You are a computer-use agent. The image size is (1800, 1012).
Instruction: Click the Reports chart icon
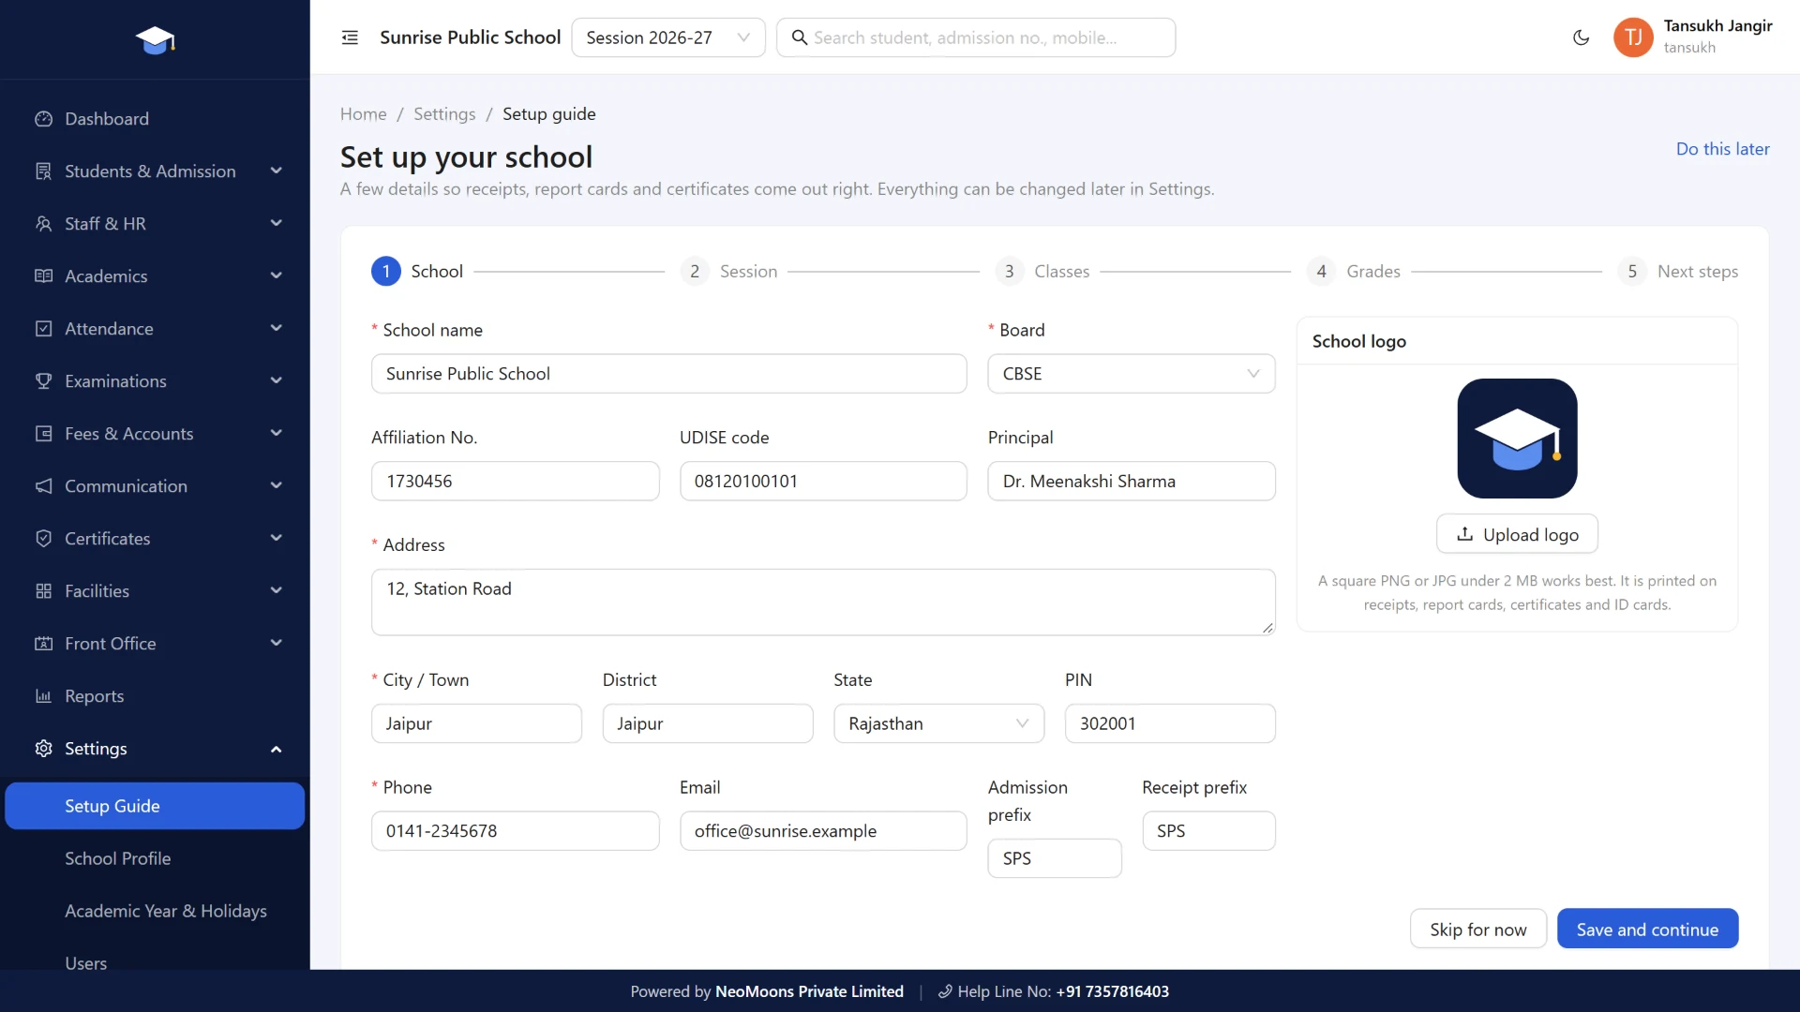pos(43,696)
